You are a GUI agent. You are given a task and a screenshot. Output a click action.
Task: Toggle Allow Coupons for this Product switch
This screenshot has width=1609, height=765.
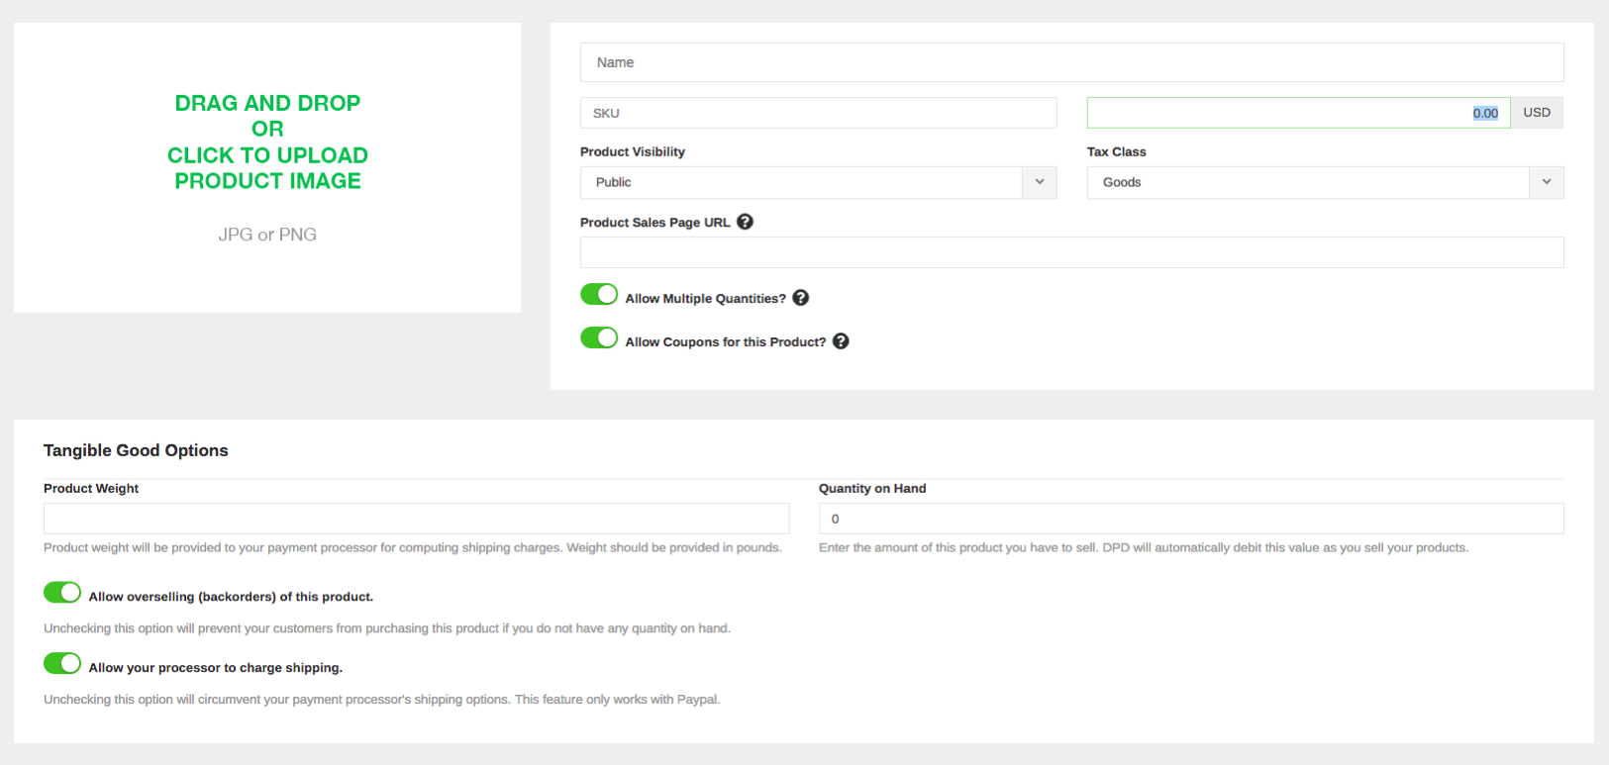tap(599, 337)
